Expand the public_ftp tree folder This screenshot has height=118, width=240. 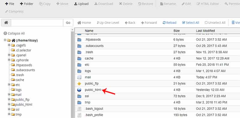tap(9, 100)
